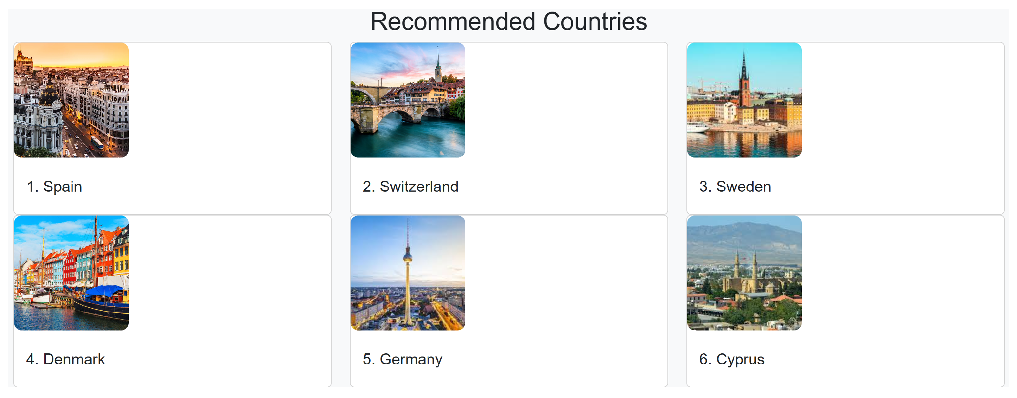Image resolution: width=1017 pixels, height=398 pixels.
Task: Open the Germany TV tower image
Action: pyautogui.click(x=408, y=273)
